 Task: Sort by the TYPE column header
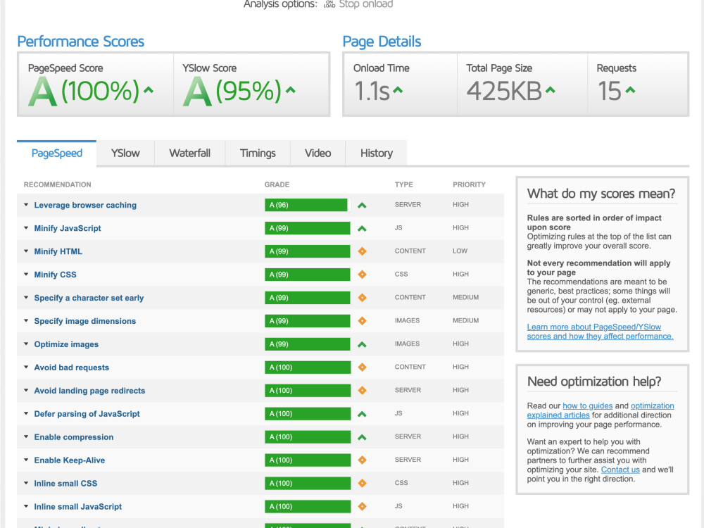tap(403, 184)
